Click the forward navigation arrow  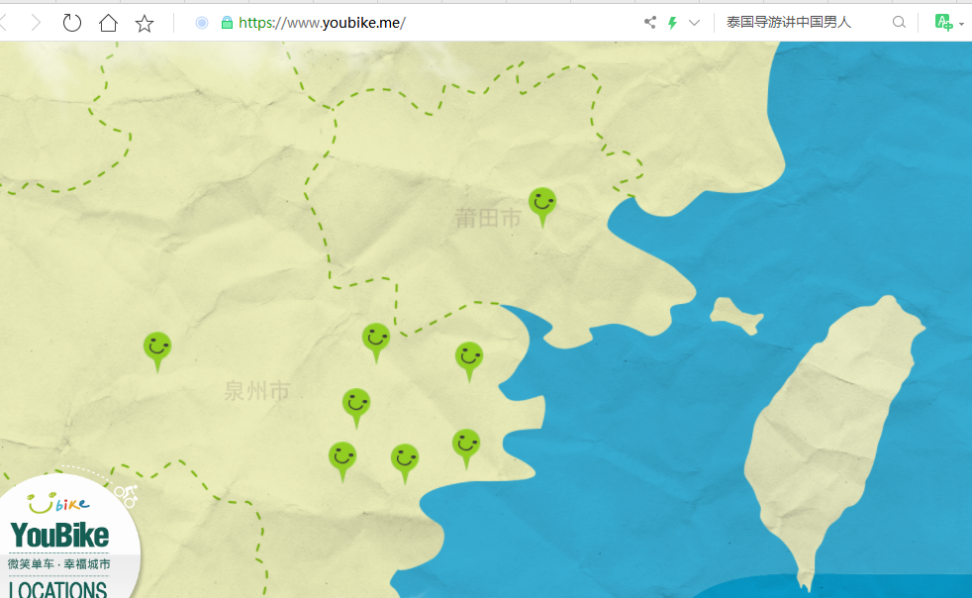coord(37,23)
